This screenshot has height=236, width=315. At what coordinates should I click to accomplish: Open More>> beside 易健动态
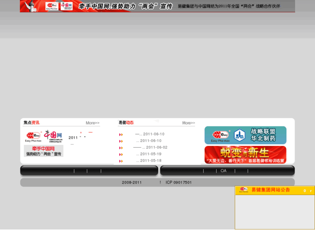tap(188, 123)
